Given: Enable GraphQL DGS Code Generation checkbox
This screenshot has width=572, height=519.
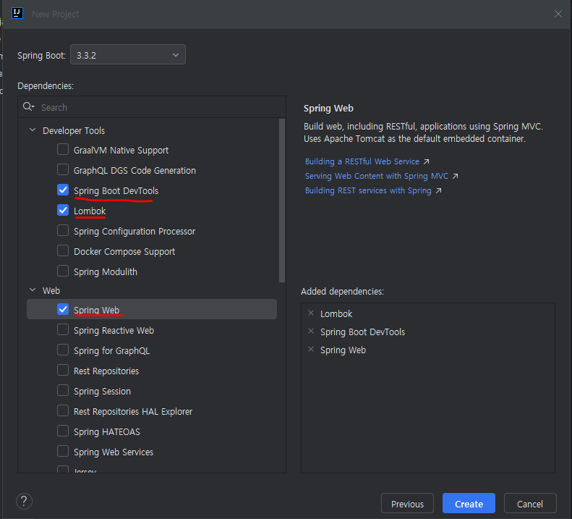Looking at the screenshot, I should 63,170.
